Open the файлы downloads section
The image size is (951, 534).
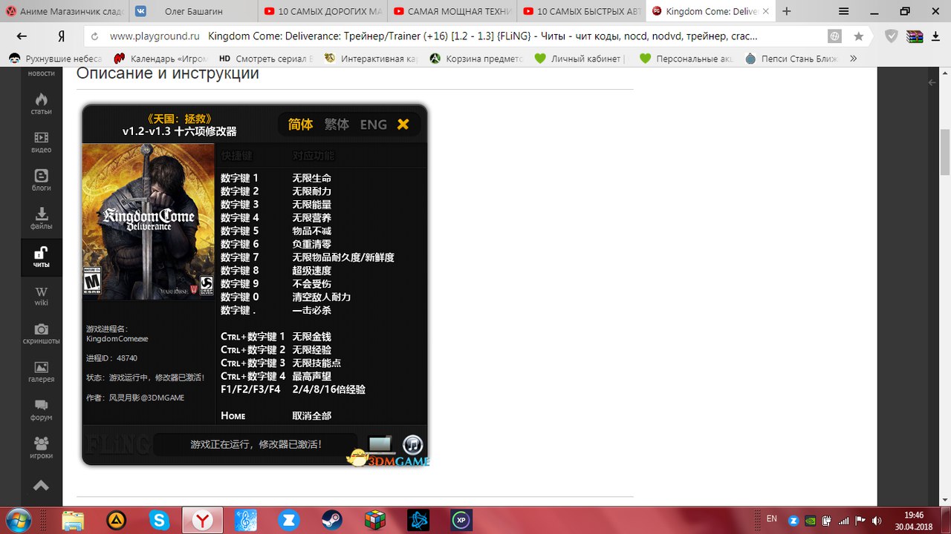point(41,218)
